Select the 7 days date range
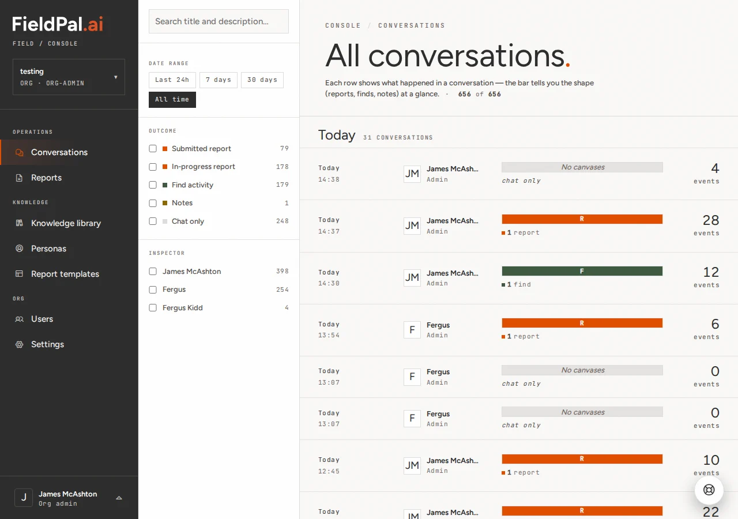The image size is (738, 519). [x=219, y=80]
